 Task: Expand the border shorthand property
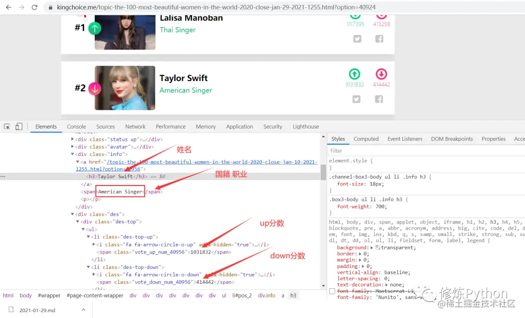[361, 254]
